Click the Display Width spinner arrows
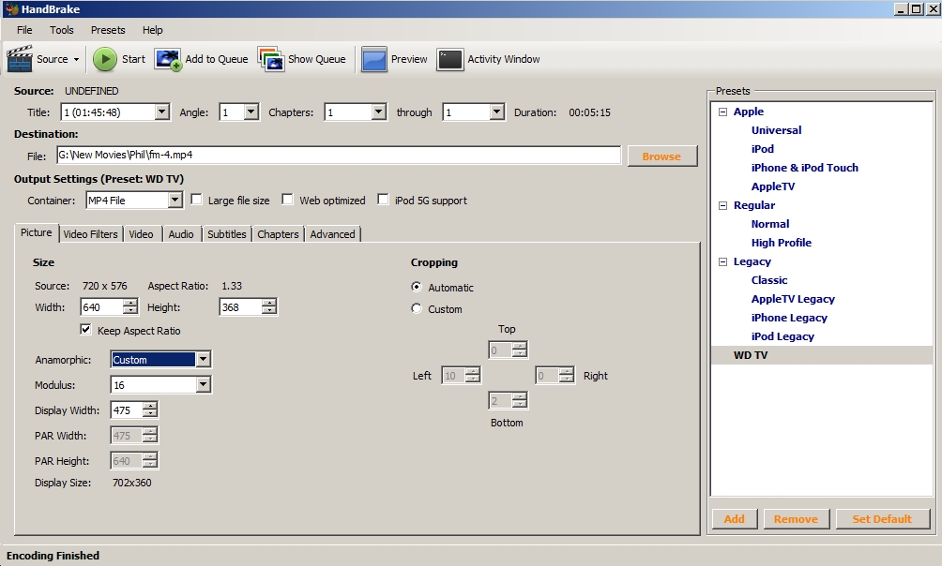The image size is (942, 566). [149, 410]
